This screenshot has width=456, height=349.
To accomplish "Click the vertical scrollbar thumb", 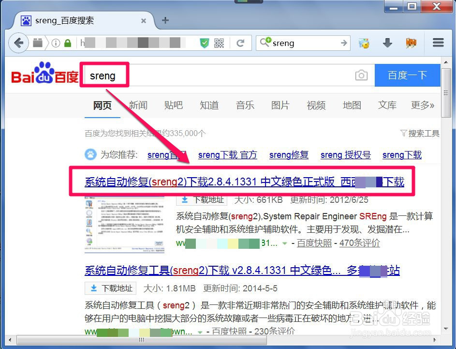I will (445, 93).
